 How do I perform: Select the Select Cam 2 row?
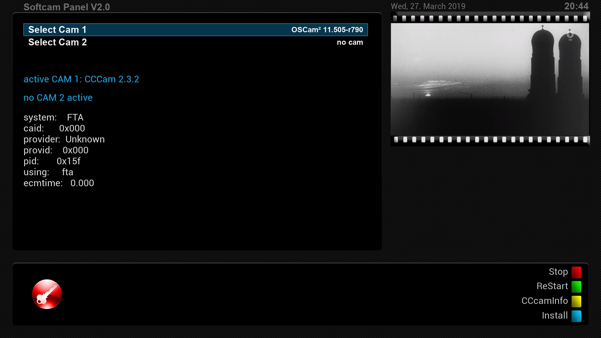(x=57, y=42)
